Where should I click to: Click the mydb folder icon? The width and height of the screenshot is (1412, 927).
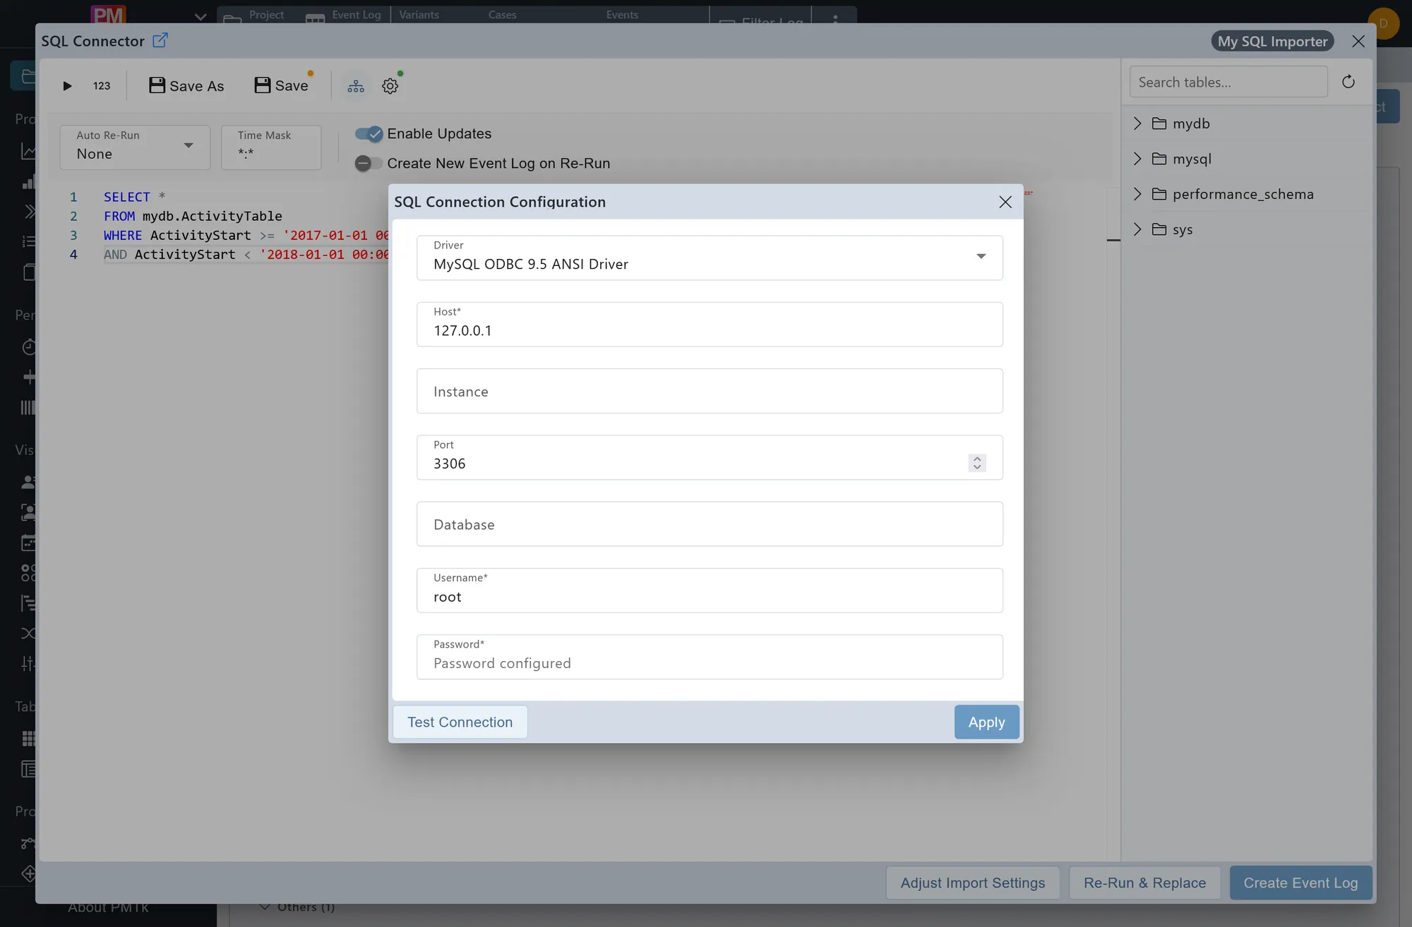[x=1159, y=123]
